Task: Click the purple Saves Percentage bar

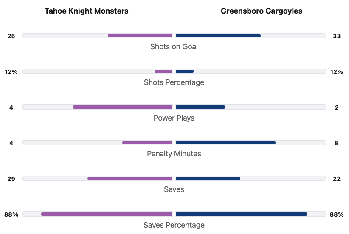Action: click(x=107, y=214)
